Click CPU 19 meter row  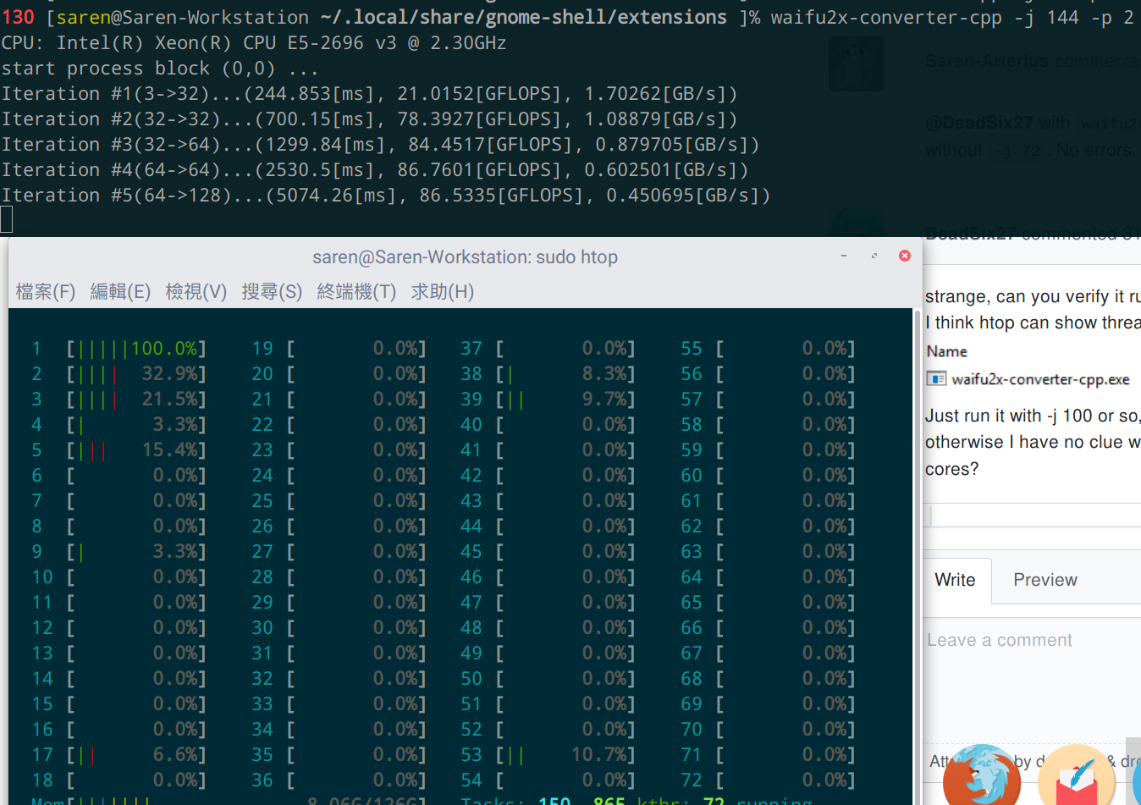(339, 349)
